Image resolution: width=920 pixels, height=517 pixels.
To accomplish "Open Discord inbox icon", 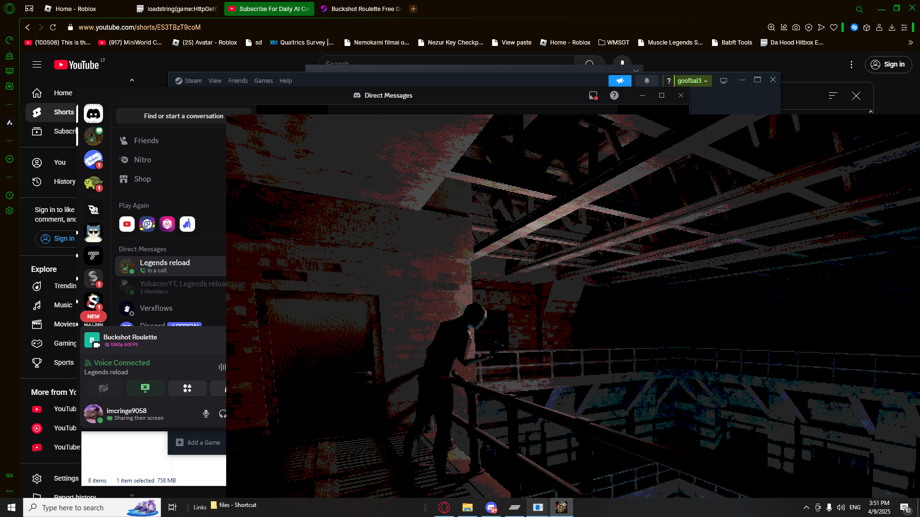I will [593, 95].
